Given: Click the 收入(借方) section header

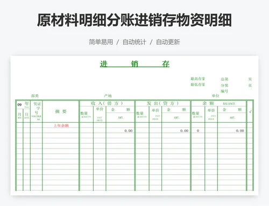Looking at the screenshot, I should 107,103.
